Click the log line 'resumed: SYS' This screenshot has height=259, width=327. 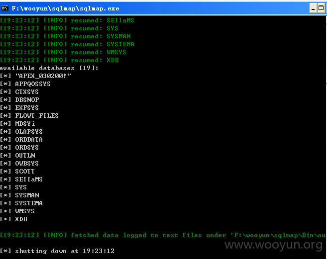tap(59, 28)
